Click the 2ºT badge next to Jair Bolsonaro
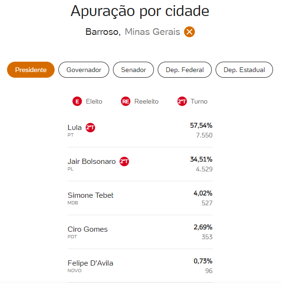 tap(124, 162)
